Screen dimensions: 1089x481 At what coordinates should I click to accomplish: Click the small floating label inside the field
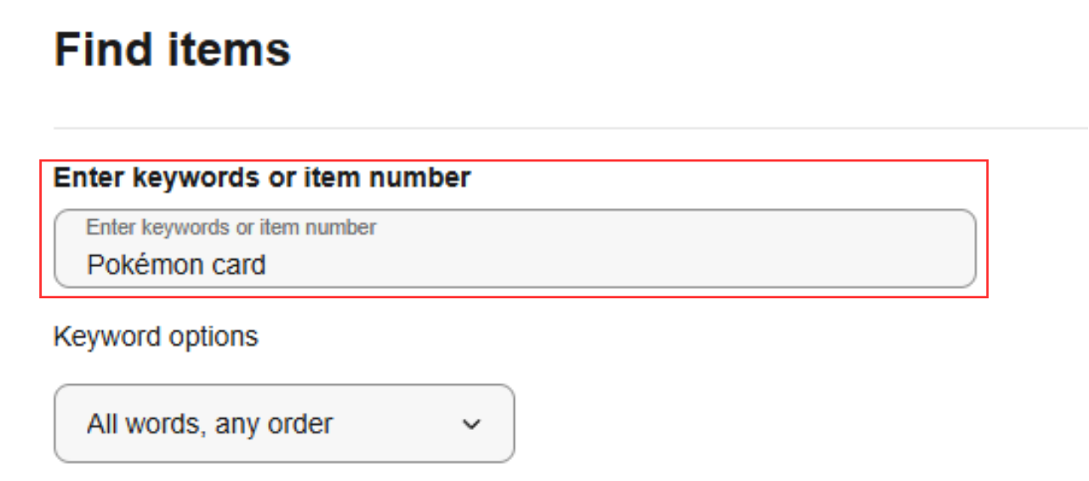[231, 227]
